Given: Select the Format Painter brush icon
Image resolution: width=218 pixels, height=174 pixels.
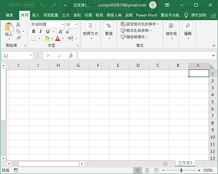Looking at the screenshot, I should [18, 38].
